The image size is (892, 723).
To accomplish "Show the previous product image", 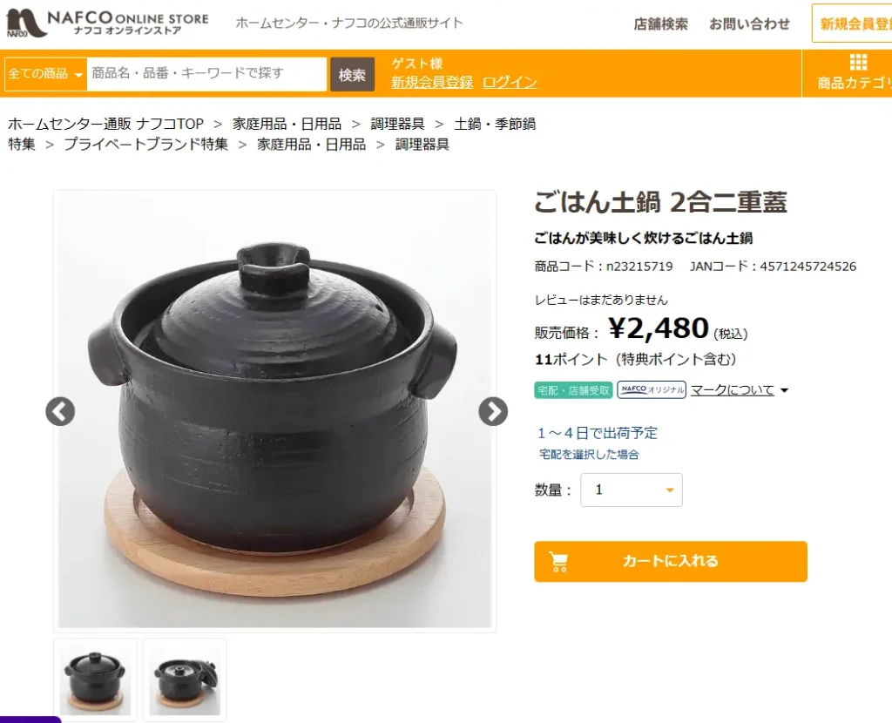I will point(60,411).
